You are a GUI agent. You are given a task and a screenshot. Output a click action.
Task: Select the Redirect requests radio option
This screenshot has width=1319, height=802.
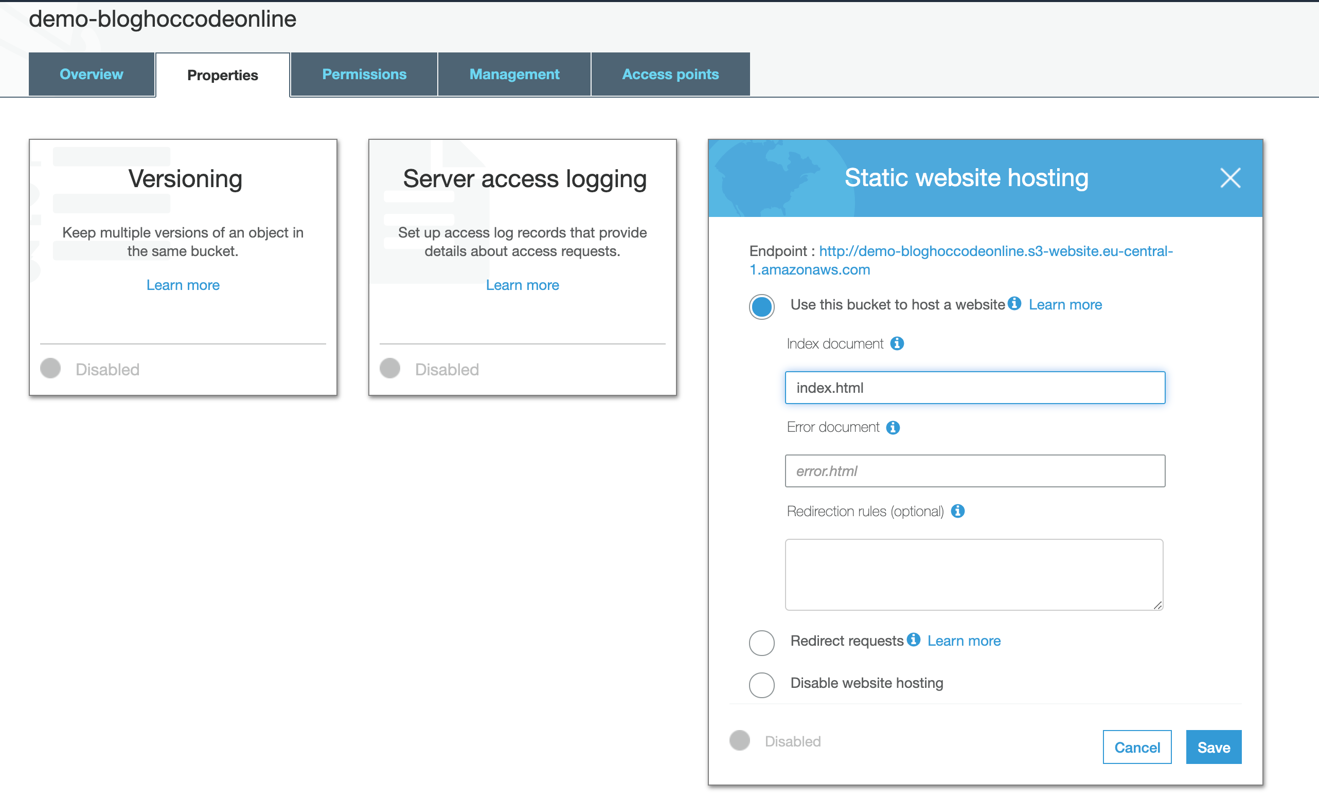click(x=761, y=643)
